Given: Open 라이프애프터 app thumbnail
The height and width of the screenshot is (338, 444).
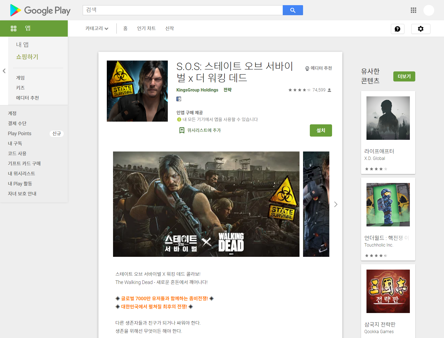Looking at the screenshot, I should (388, 118).
